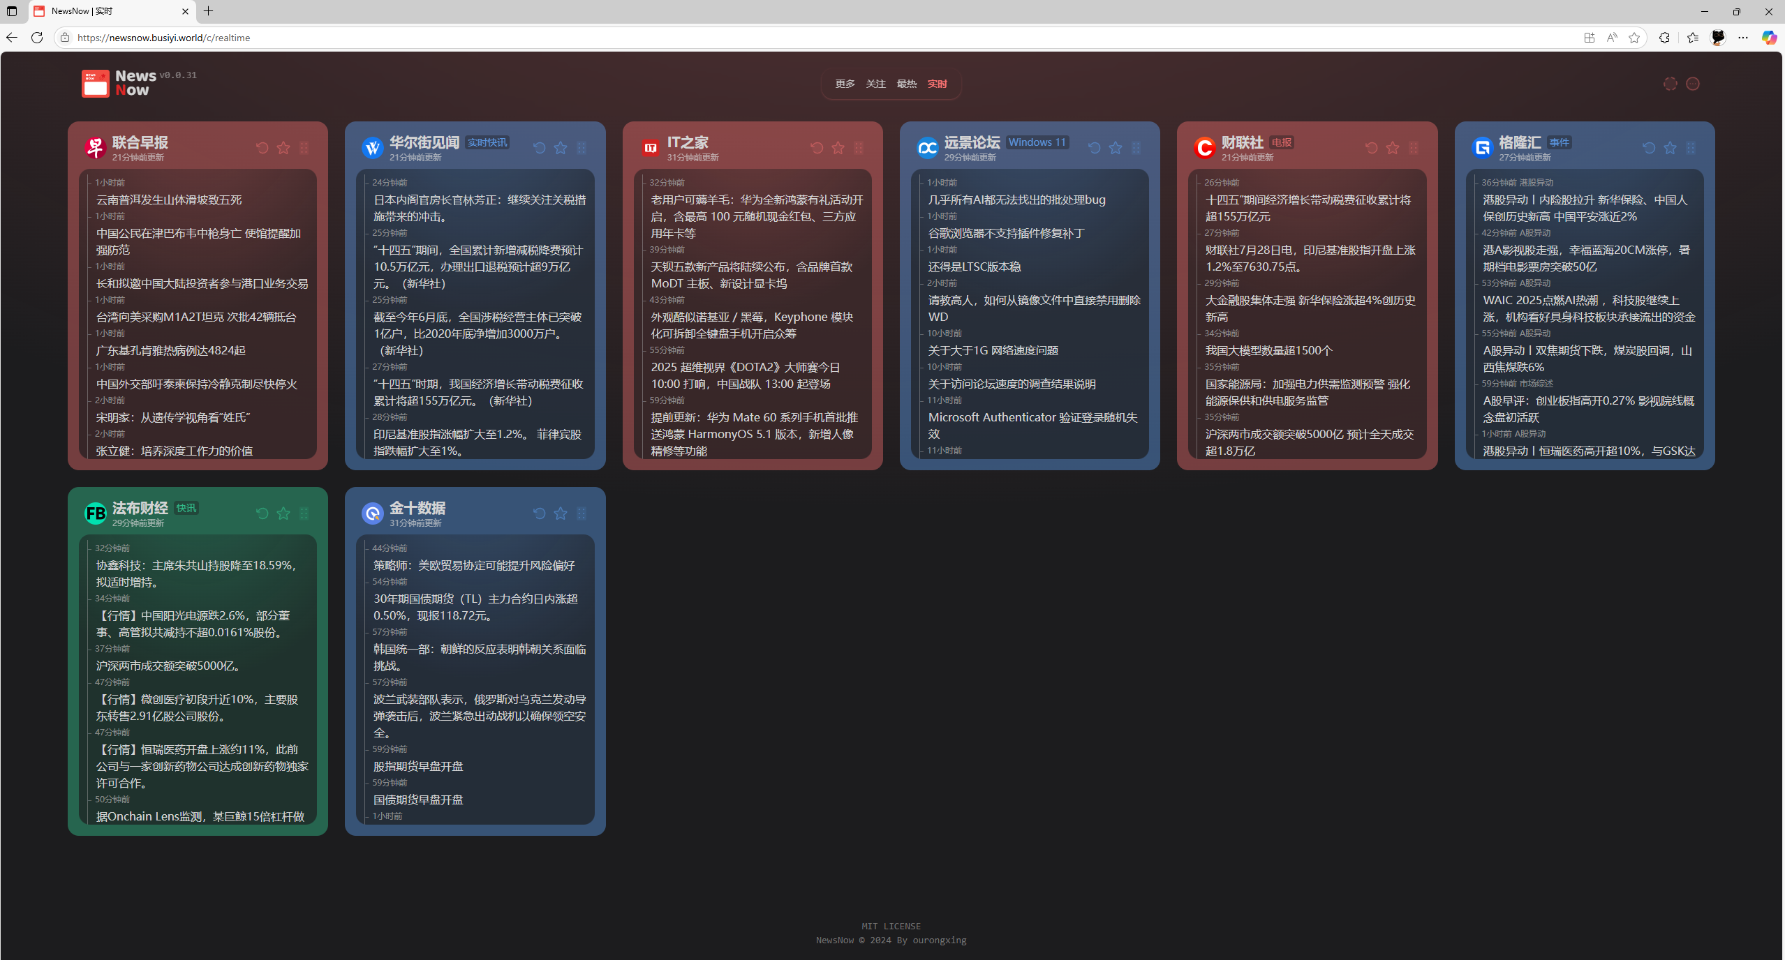This screenshot has height=960, width=1785.
Task: Select the 实时 tab
Action: (938, 84)
